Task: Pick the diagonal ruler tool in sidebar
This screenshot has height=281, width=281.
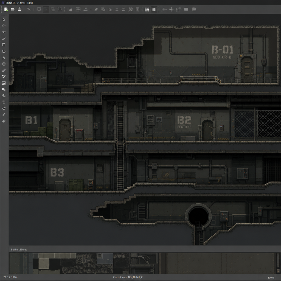Action: click(x=4, y=38)
